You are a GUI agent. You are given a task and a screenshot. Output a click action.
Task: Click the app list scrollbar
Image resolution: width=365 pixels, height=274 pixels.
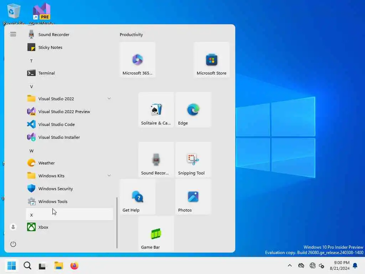tap(117, 223)
